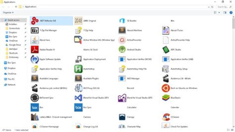235x132 pixels.
Task: Click the Search Applications box
Action: 224,7
